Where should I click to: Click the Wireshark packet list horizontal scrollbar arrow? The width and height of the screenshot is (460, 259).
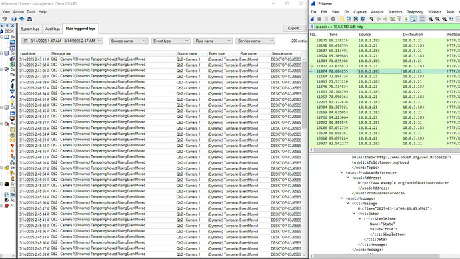311,150
